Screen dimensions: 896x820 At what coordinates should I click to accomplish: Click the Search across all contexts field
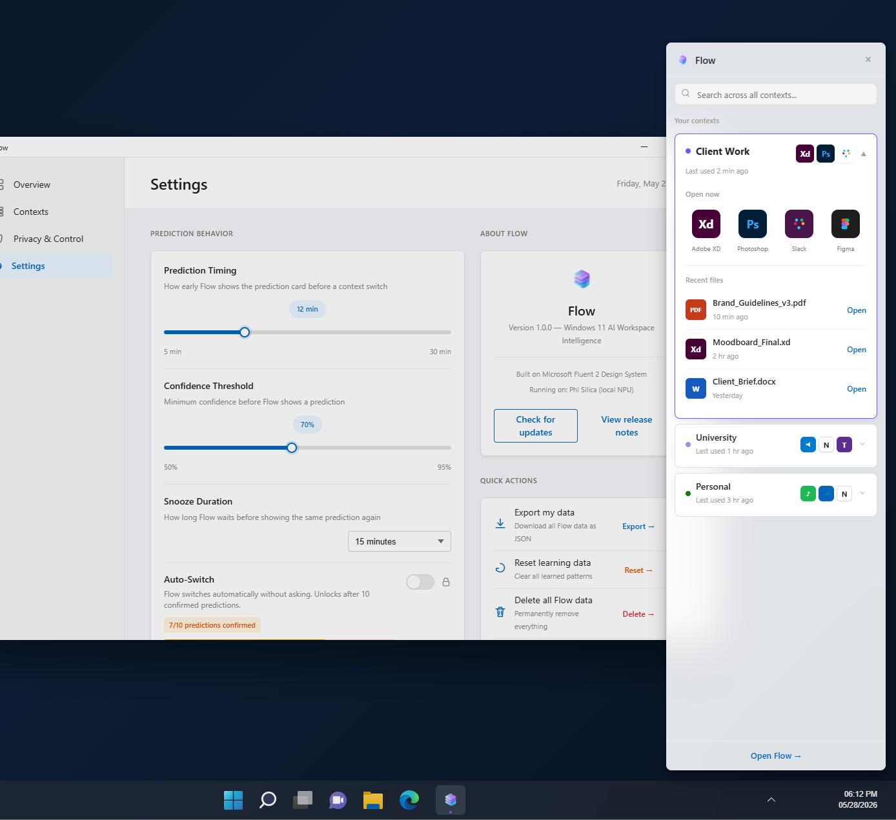click(776, 94)
